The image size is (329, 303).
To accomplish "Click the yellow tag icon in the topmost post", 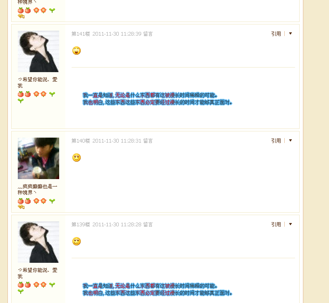I will tap(21, 17).
